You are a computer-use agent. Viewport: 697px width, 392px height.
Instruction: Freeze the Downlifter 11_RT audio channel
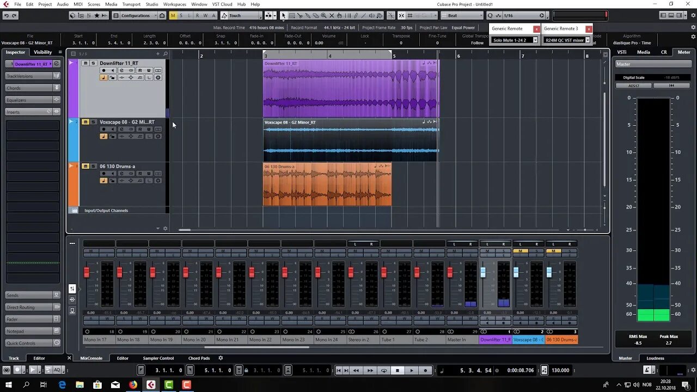(158, 77)
